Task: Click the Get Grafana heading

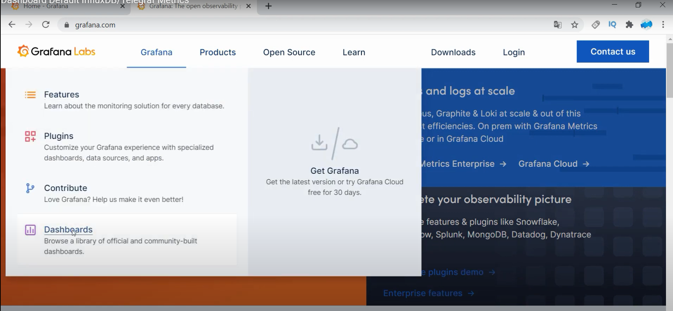Action: pos(334,171)
